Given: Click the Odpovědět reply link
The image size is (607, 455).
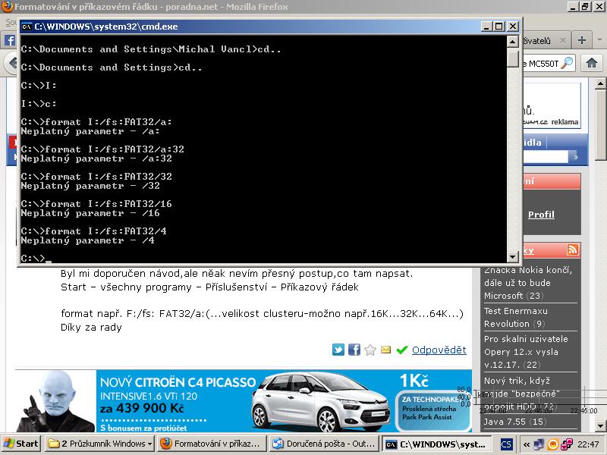Looking at the screenshot, I should click(439, 350).
